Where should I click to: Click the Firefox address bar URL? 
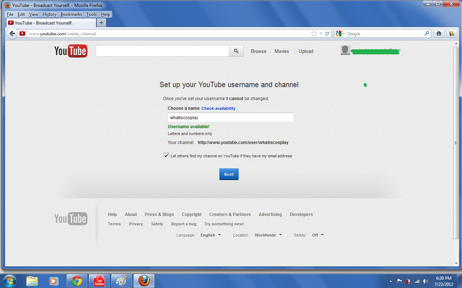(x=168, y=33)
